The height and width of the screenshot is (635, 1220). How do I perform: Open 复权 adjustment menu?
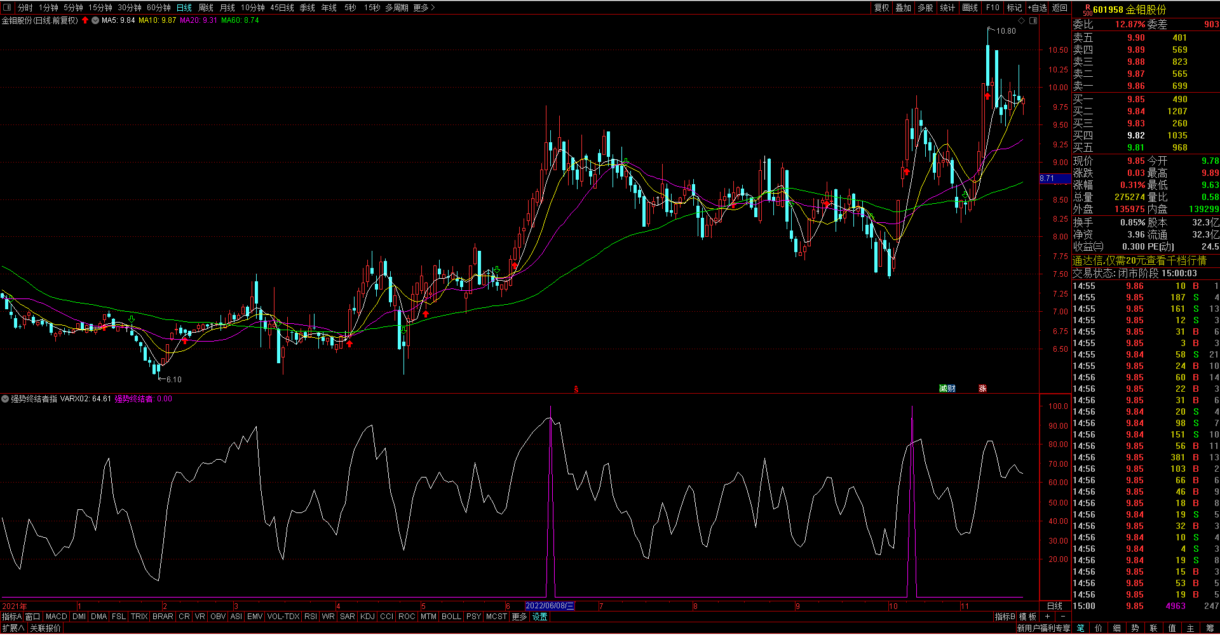point(882,8)
